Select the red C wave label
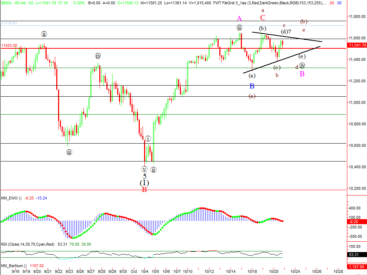Screen dimensions: 367x275 click(263, 18)
